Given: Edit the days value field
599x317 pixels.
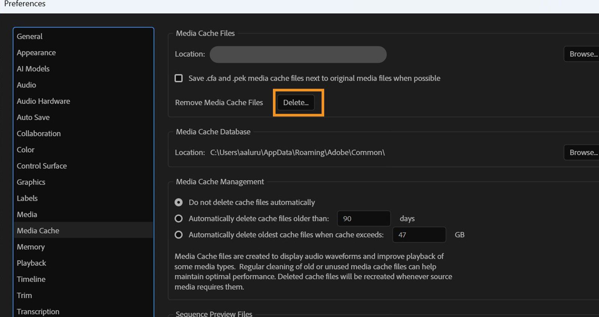Looking at the screenshot, I should [x=364, y=219].
